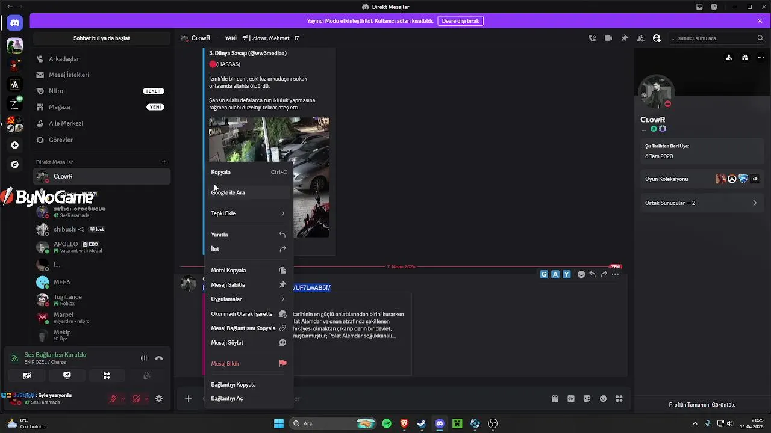This screenshot has height=433, width=771.
Task: Add attachment plus button
Action: 189,398
